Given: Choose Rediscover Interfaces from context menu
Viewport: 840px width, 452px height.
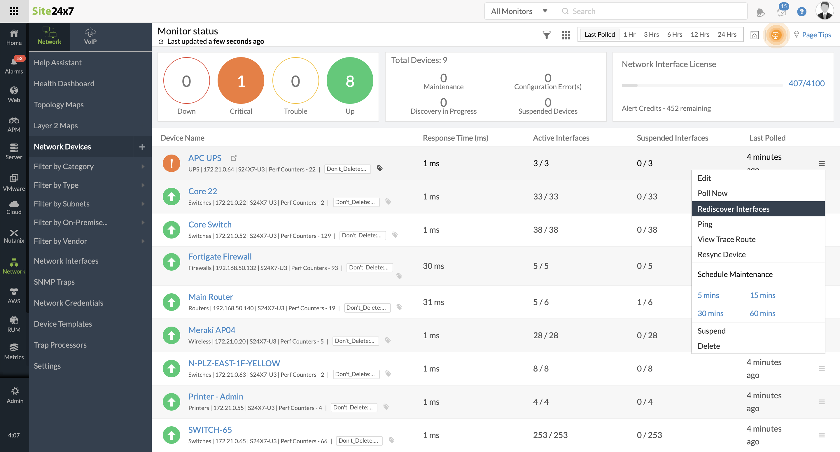Looking at the screenshot, I should [733, 209].
